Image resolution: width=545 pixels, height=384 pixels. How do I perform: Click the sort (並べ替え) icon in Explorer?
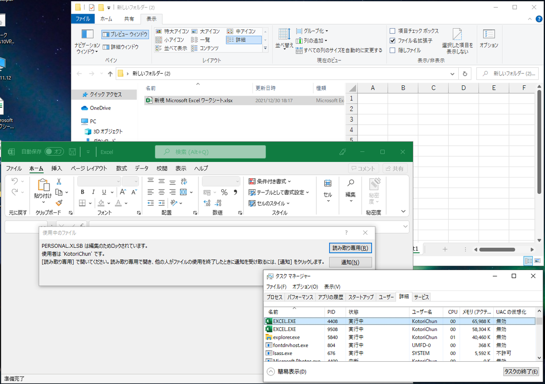(284, 34)
